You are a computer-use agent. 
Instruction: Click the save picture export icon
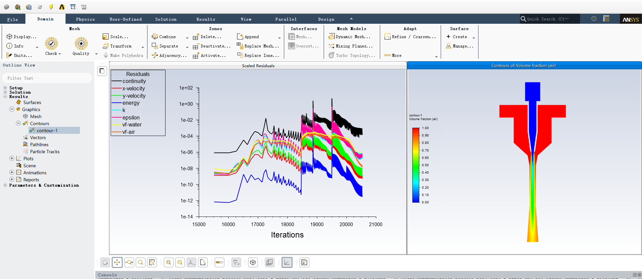click(x=203, y=263)
